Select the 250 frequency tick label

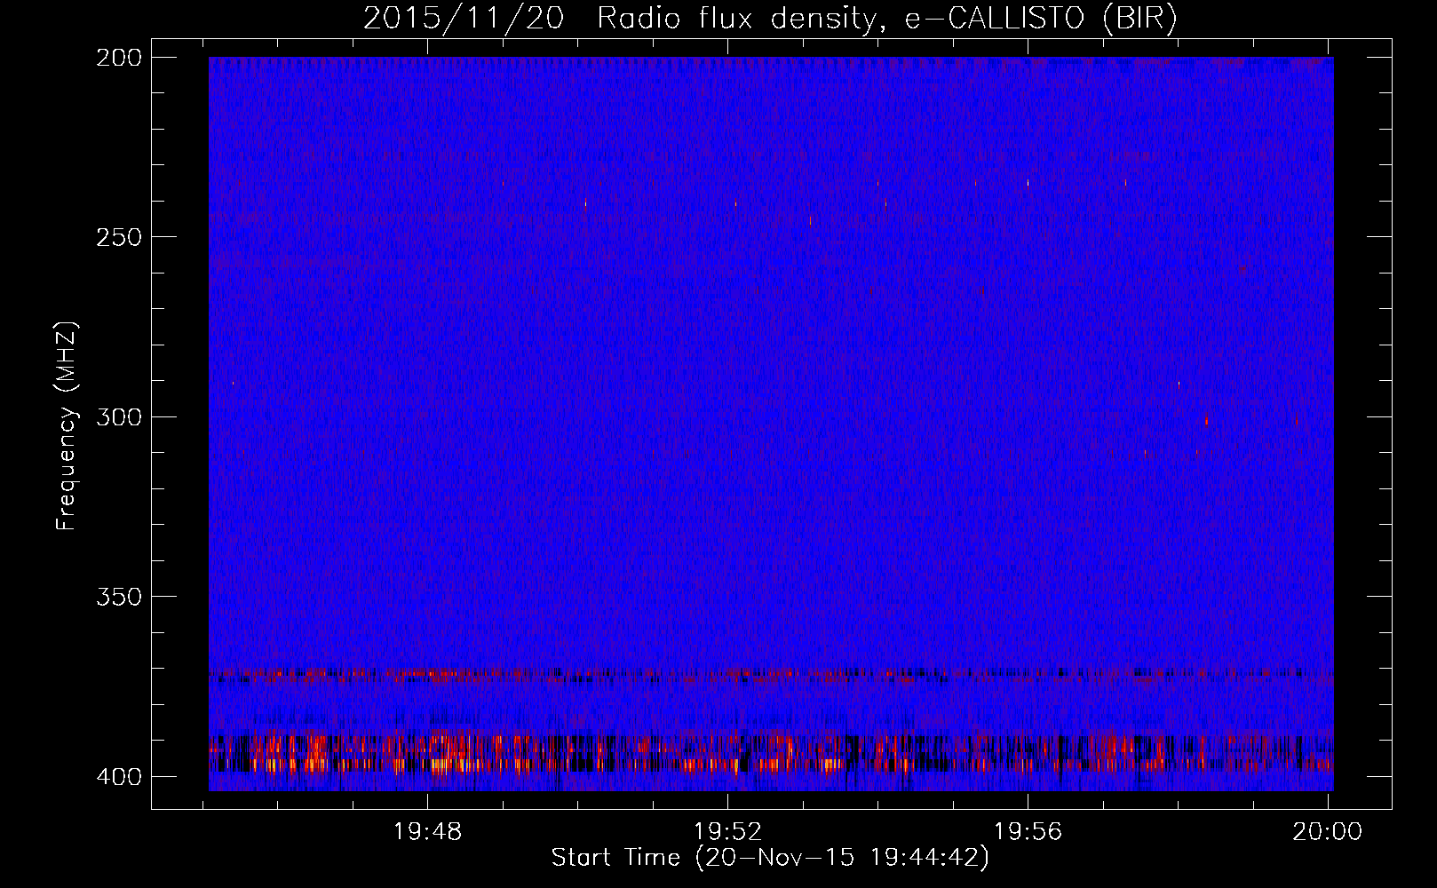[x=118, y=237]
